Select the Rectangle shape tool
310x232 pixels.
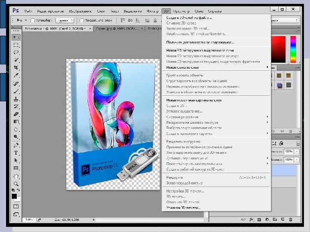tap(16, 168)
